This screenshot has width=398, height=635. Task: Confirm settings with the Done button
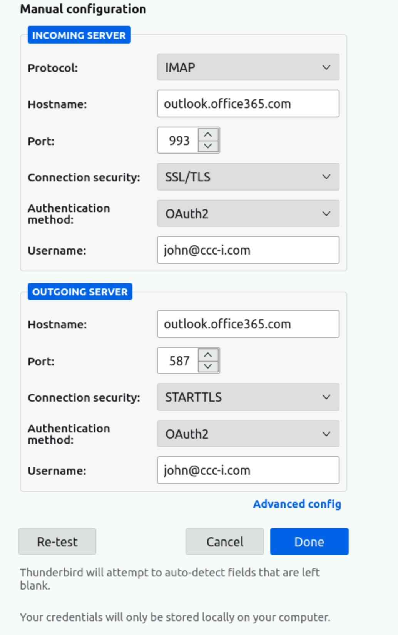309,542
